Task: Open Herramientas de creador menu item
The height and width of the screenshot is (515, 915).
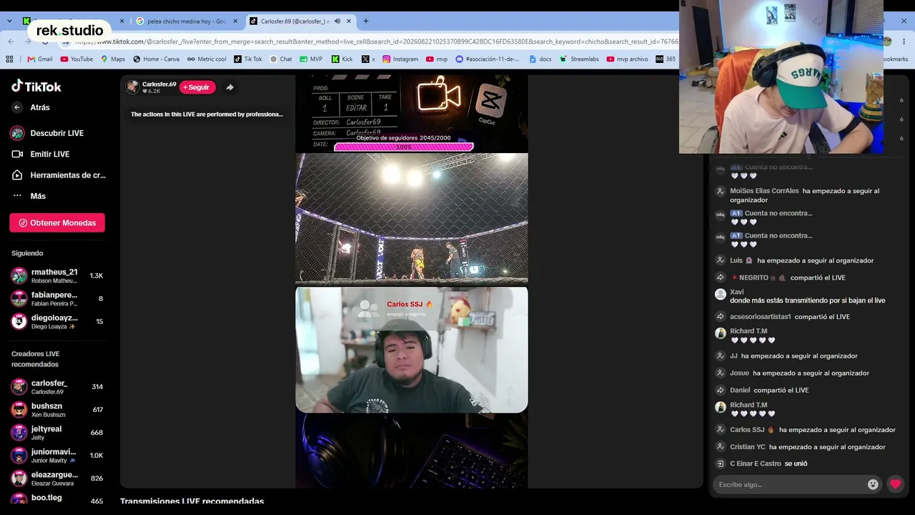Action: point(58,175)
